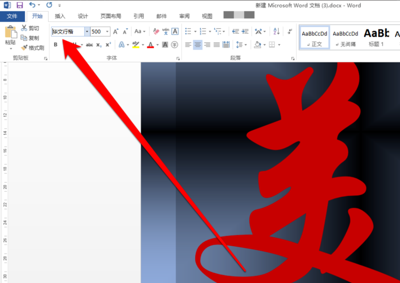Switch to the 页面布局 tab
The image size is (400, 283).
point(111,16)
